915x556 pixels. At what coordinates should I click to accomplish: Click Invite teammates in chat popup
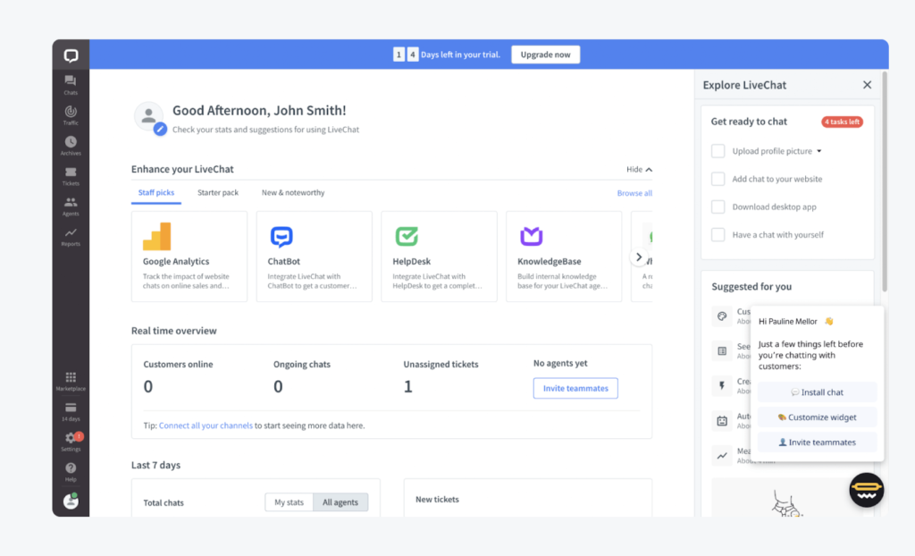coord(817,442)
